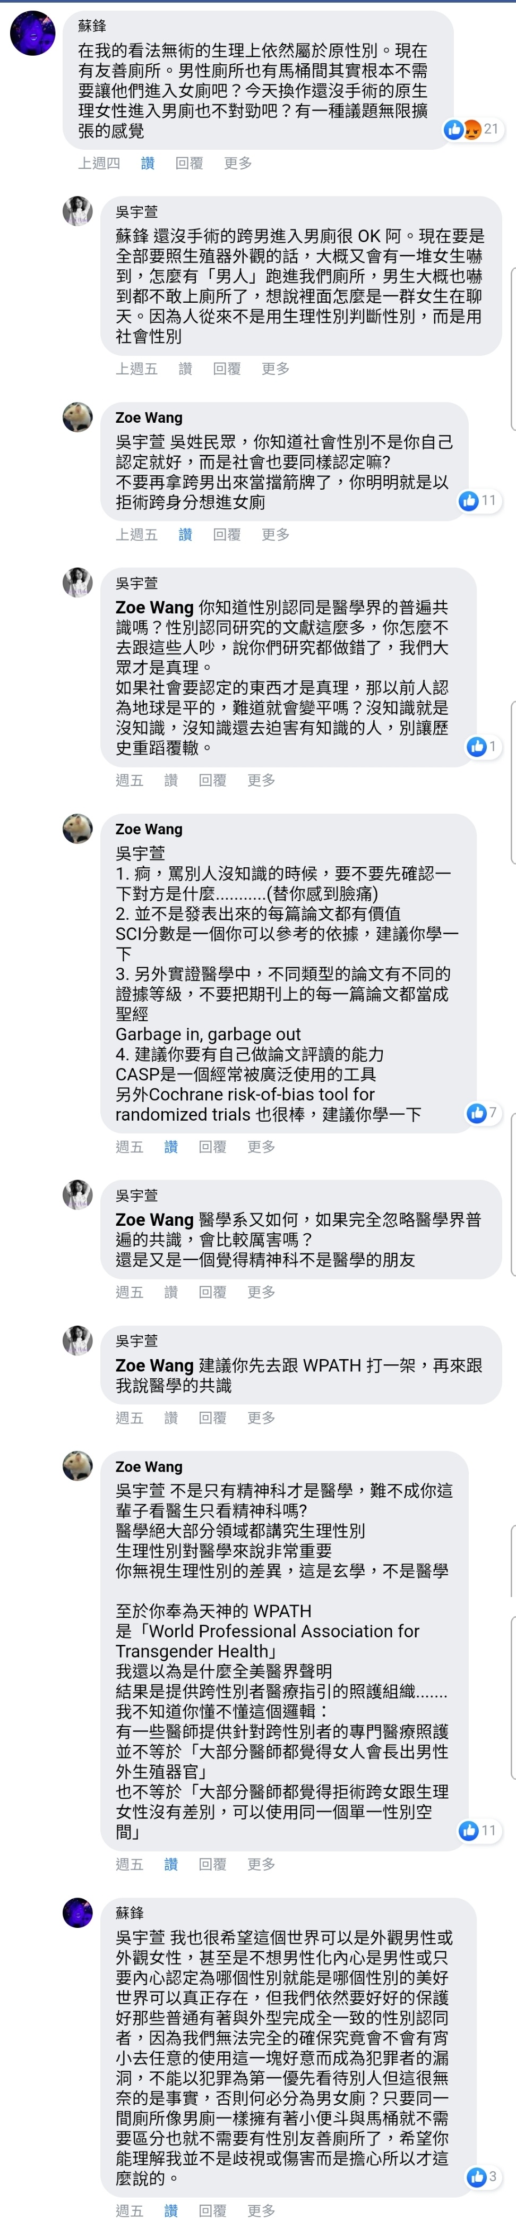Image resolution: width=516 pixels, height=2237 pixels.
Task: Toggle 讚 under Zoe Wang's long WPATH comment
Action: point(171,1865)
